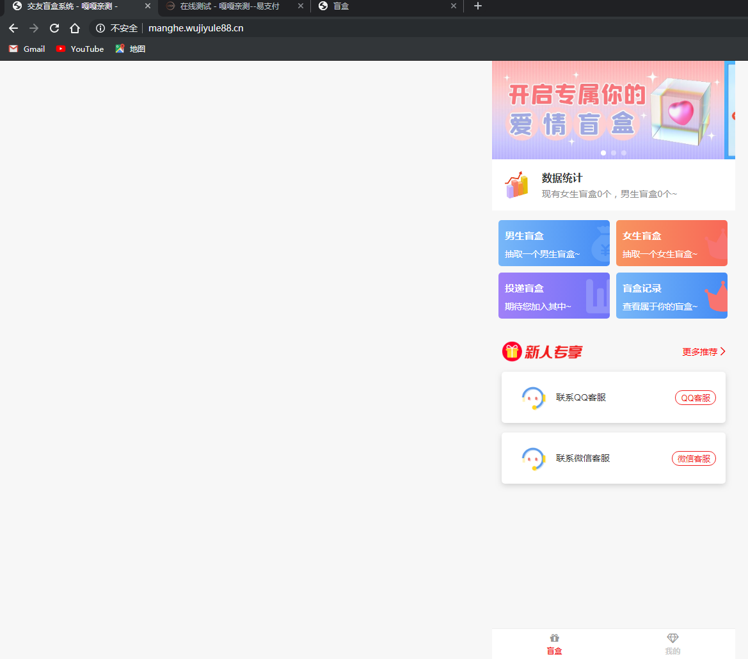Reload the page with refresh icon
The height and width of the screenshot is (659, 748).
[x=54, y=28]
